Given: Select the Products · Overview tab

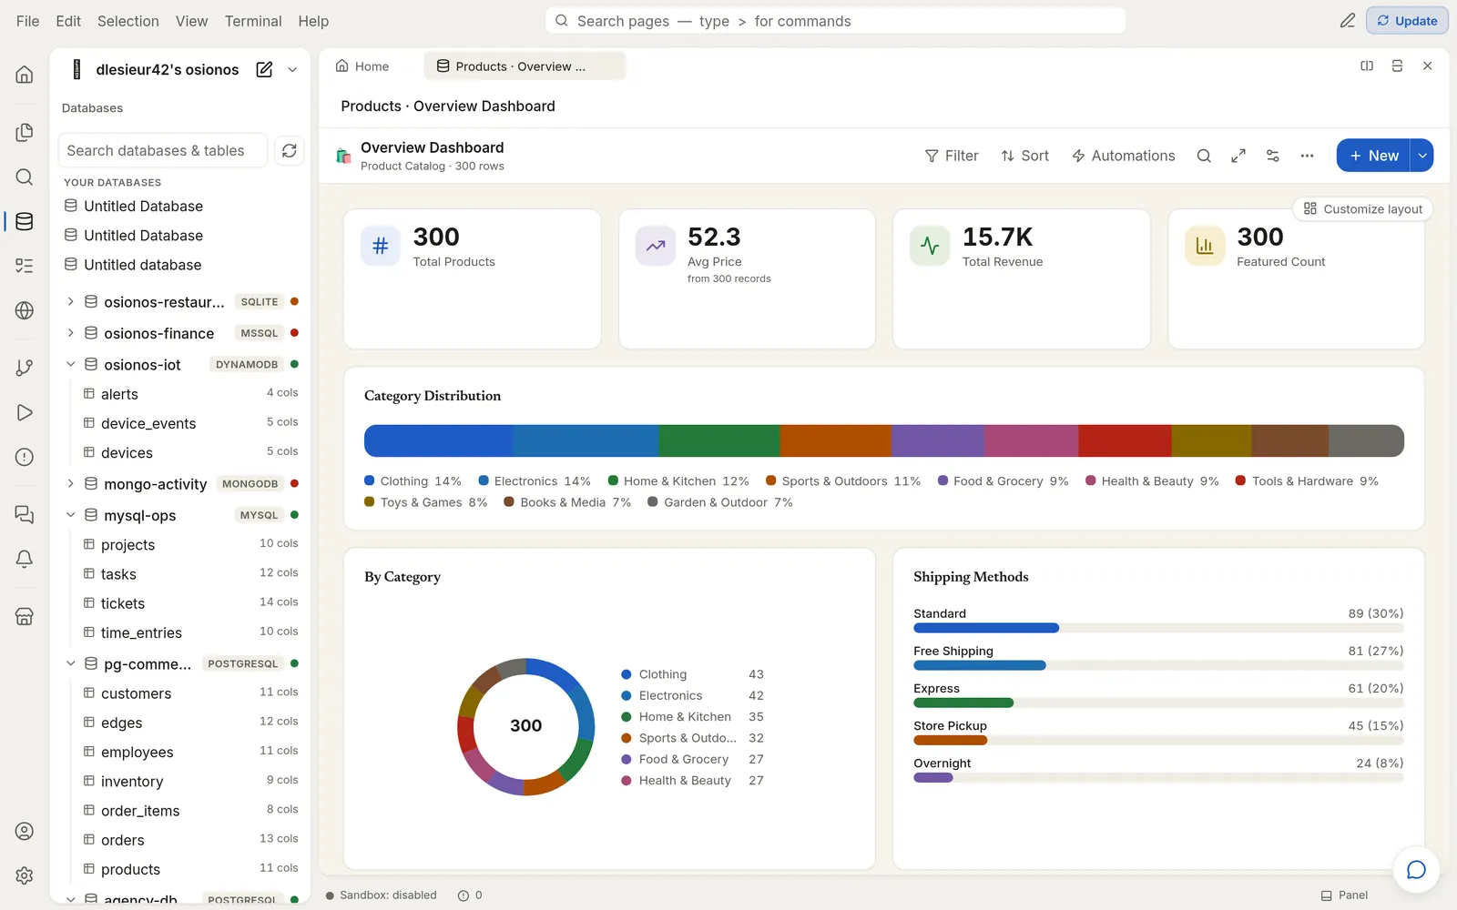Looking at the screenshot, I should click(x=525, y=66).
